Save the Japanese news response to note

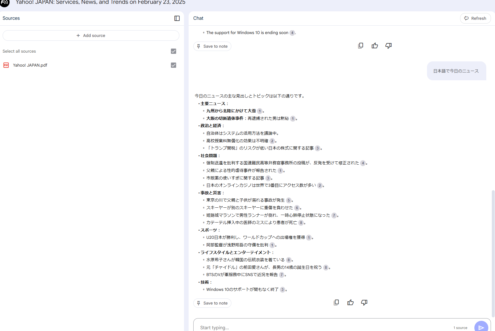click(212, 303)
